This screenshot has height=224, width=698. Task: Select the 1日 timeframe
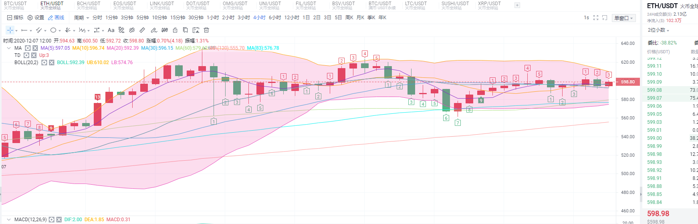pyautogui.click(x=306, y=18)
